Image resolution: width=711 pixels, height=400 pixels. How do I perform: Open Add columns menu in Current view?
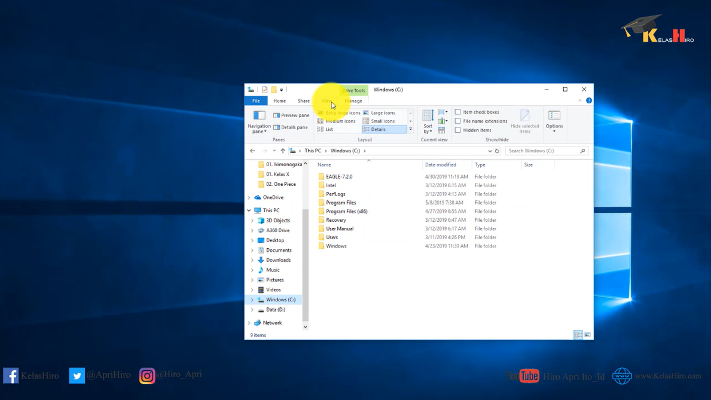(x=443, y=121)
